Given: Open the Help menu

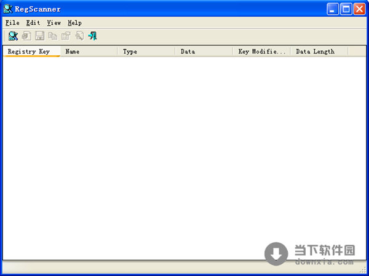Looking at the screenshot, I should click(74, 23).
